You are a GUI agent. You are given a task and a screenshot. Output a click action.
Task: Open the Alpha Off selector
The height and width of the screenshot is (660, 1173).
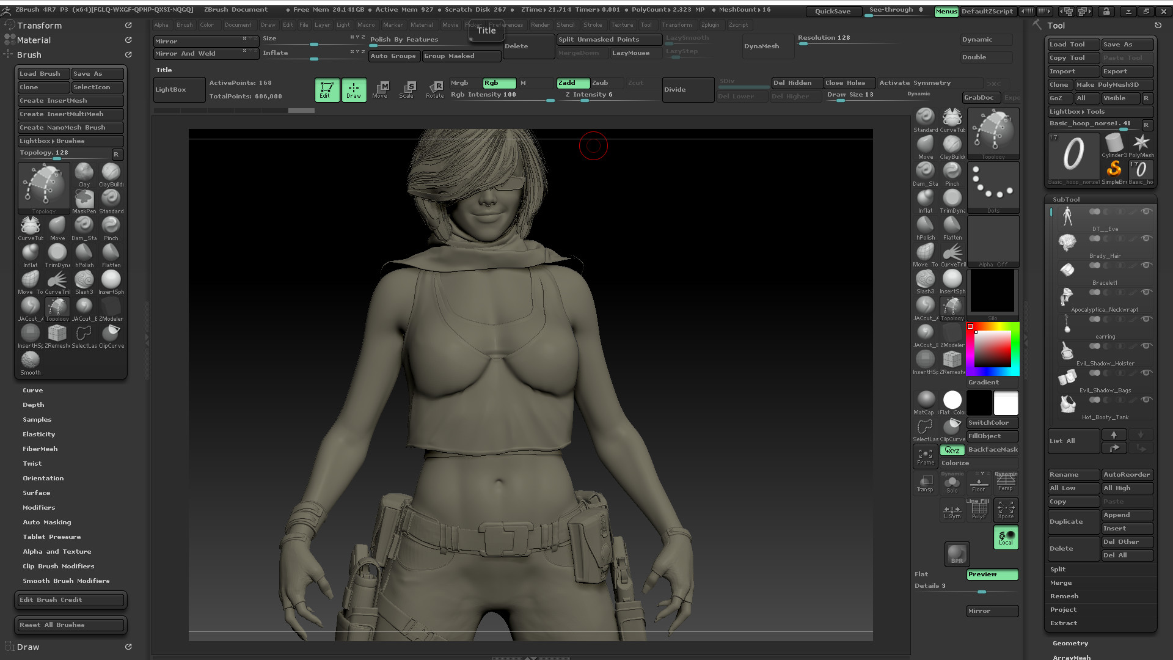tap(993, 242)
